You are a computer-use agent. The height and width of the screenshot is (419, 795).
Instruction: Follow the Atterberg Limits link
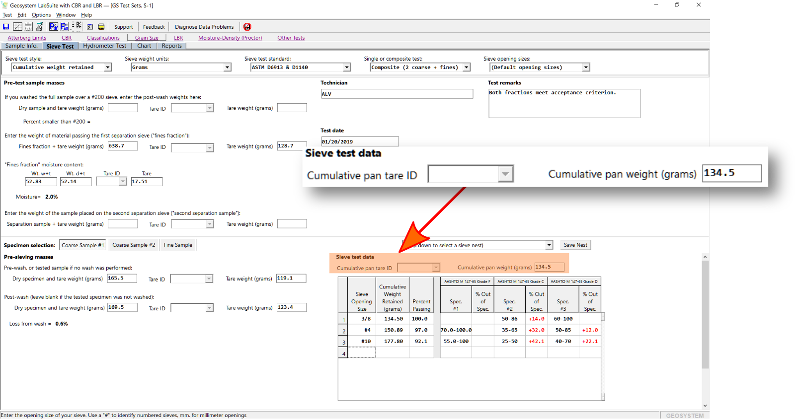tap(27, 38)
